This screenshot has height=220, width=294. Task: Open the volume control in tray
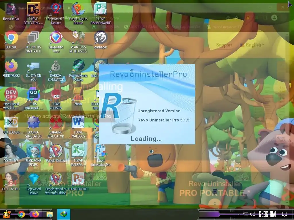(x=253, y=214)
